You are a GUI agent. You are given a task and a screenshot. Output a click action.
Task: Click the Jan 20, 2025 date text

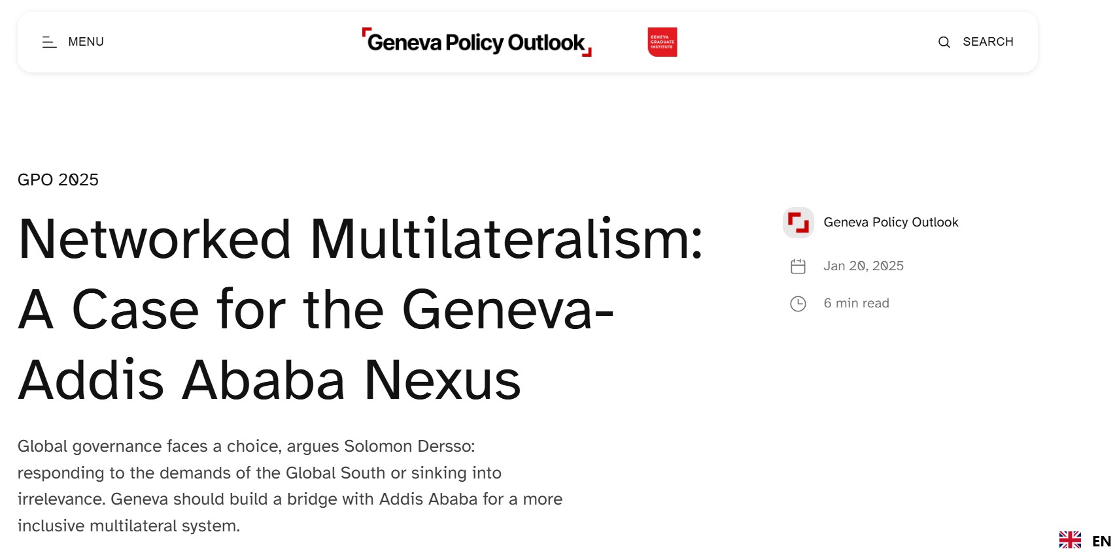coord(863,266)
